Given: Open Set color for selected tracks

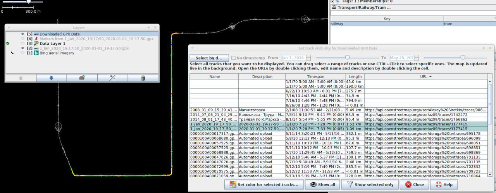Looking at the screenshot, I should 264,185.
